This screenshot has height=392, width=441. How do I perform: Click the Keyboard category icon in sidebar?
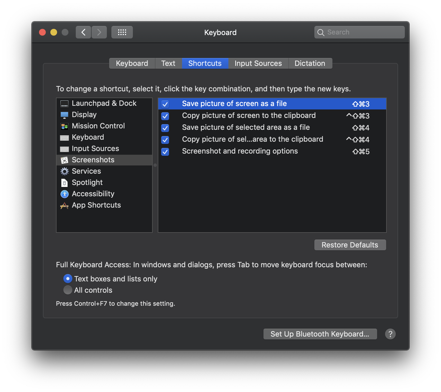[64, 138]
